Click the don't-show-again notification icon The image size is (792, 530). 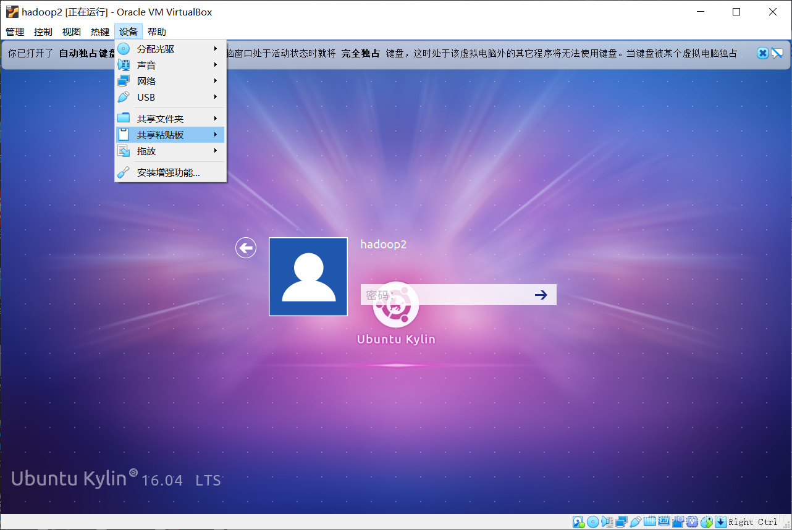click(777, 53)
